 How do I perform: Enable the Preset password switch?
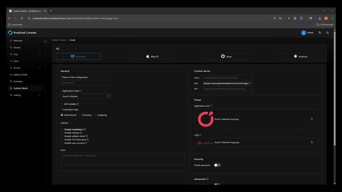[217, 165]
